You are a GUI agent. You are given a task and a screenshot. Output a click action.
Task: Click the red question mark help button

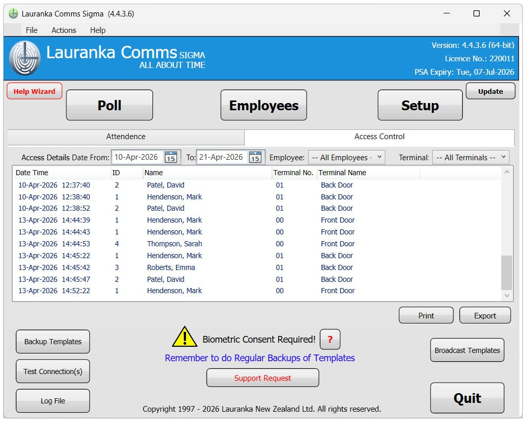330,340
